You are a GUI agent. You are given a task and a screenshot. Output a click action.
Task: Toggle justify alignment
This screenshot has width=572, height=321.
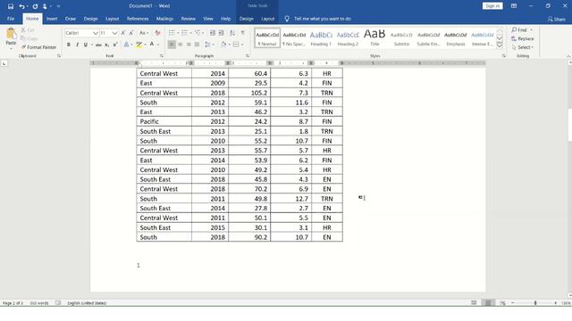(197, 45)
